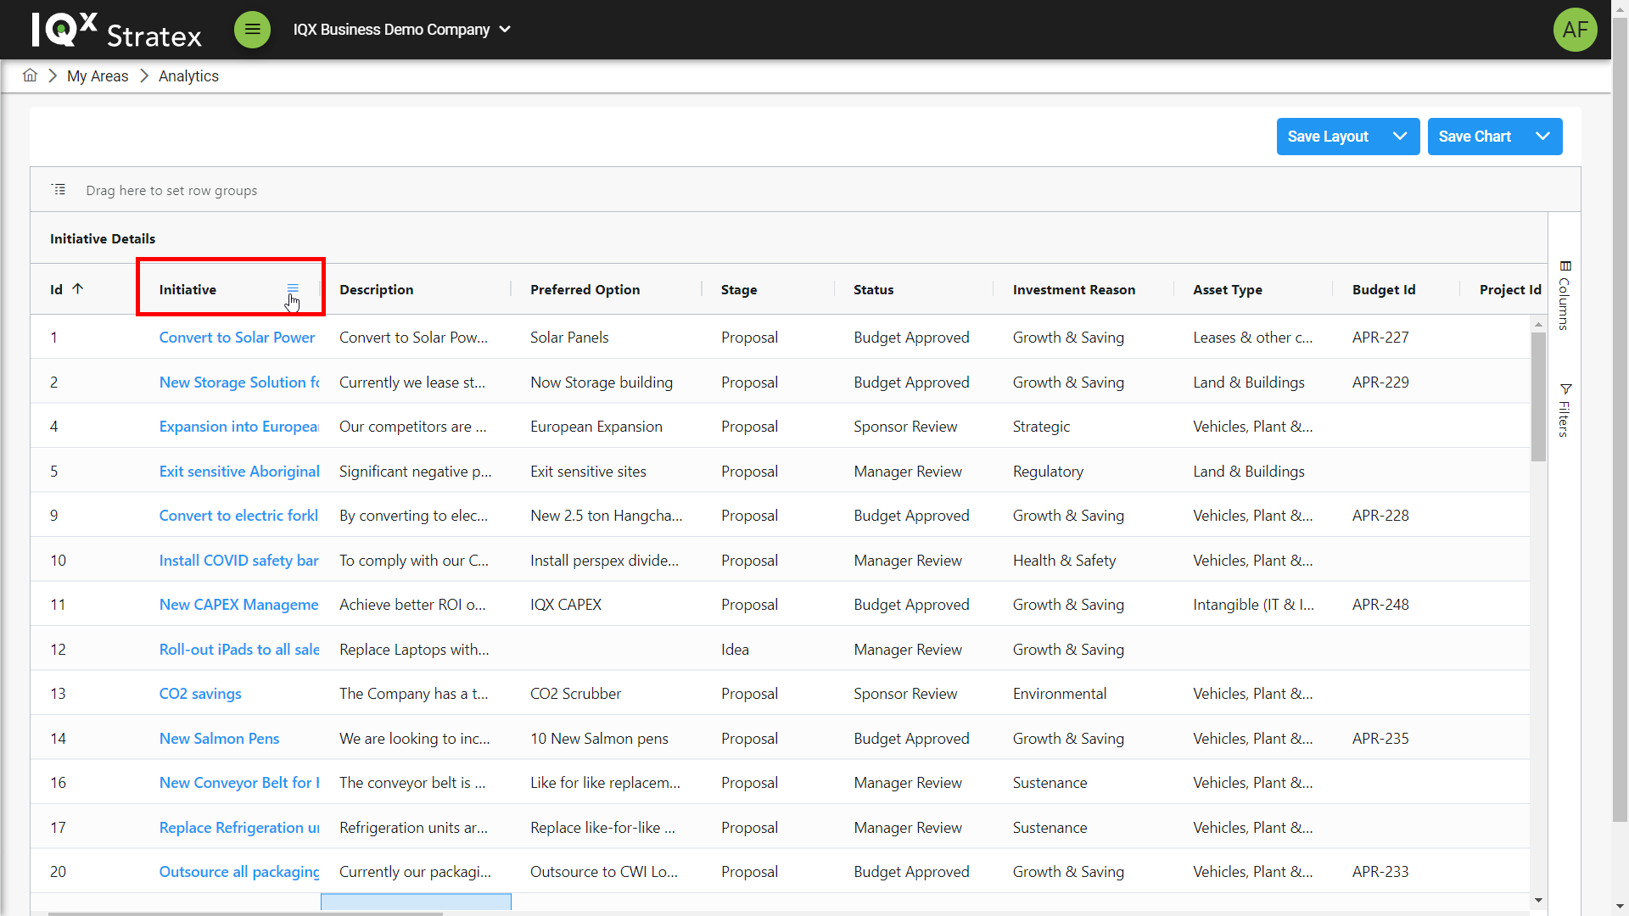
Task: Click the Id column sort arrow
Action: [x=78, y=288]
